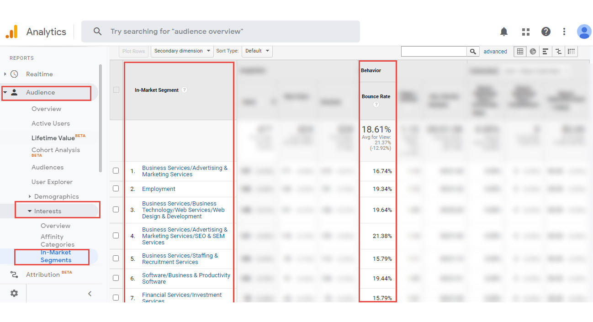Viewport: 593px width, 322px height.
Task: Click the table filter search box
Action: tap(434, 52)
